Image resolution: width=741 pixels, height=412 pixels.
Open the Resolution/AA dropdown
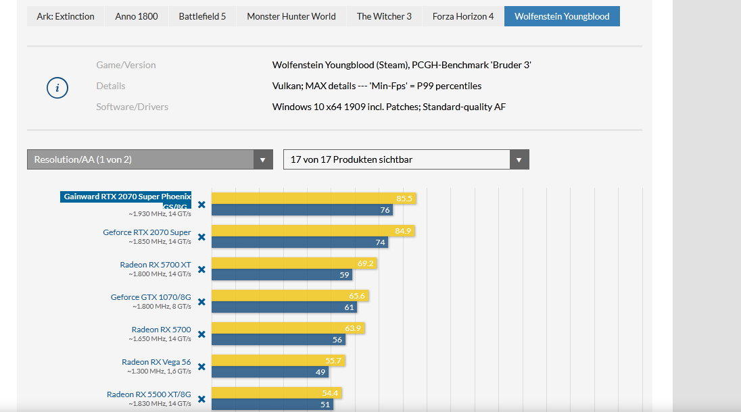coord(150,159)
